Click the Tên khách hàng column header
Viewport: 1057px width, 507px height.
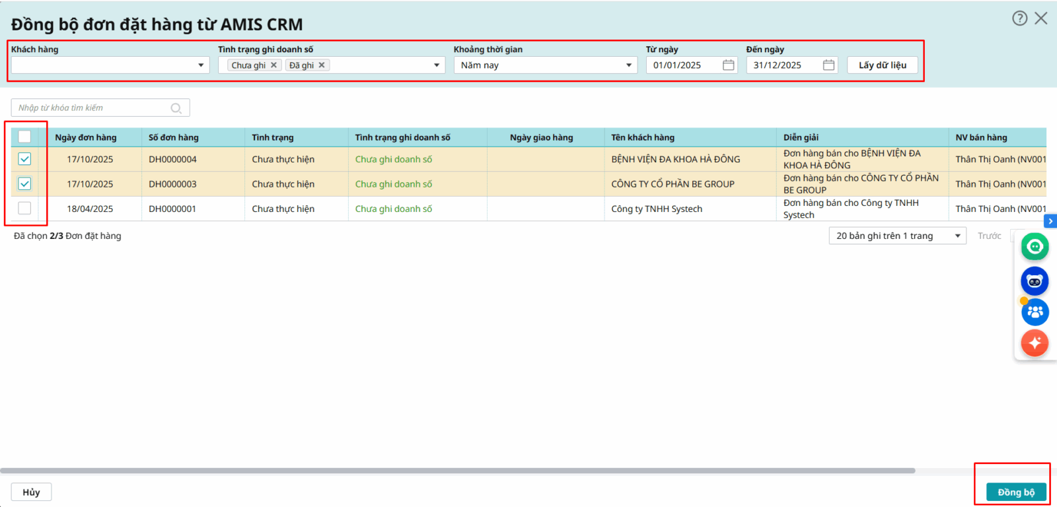[x=642, y=137]
